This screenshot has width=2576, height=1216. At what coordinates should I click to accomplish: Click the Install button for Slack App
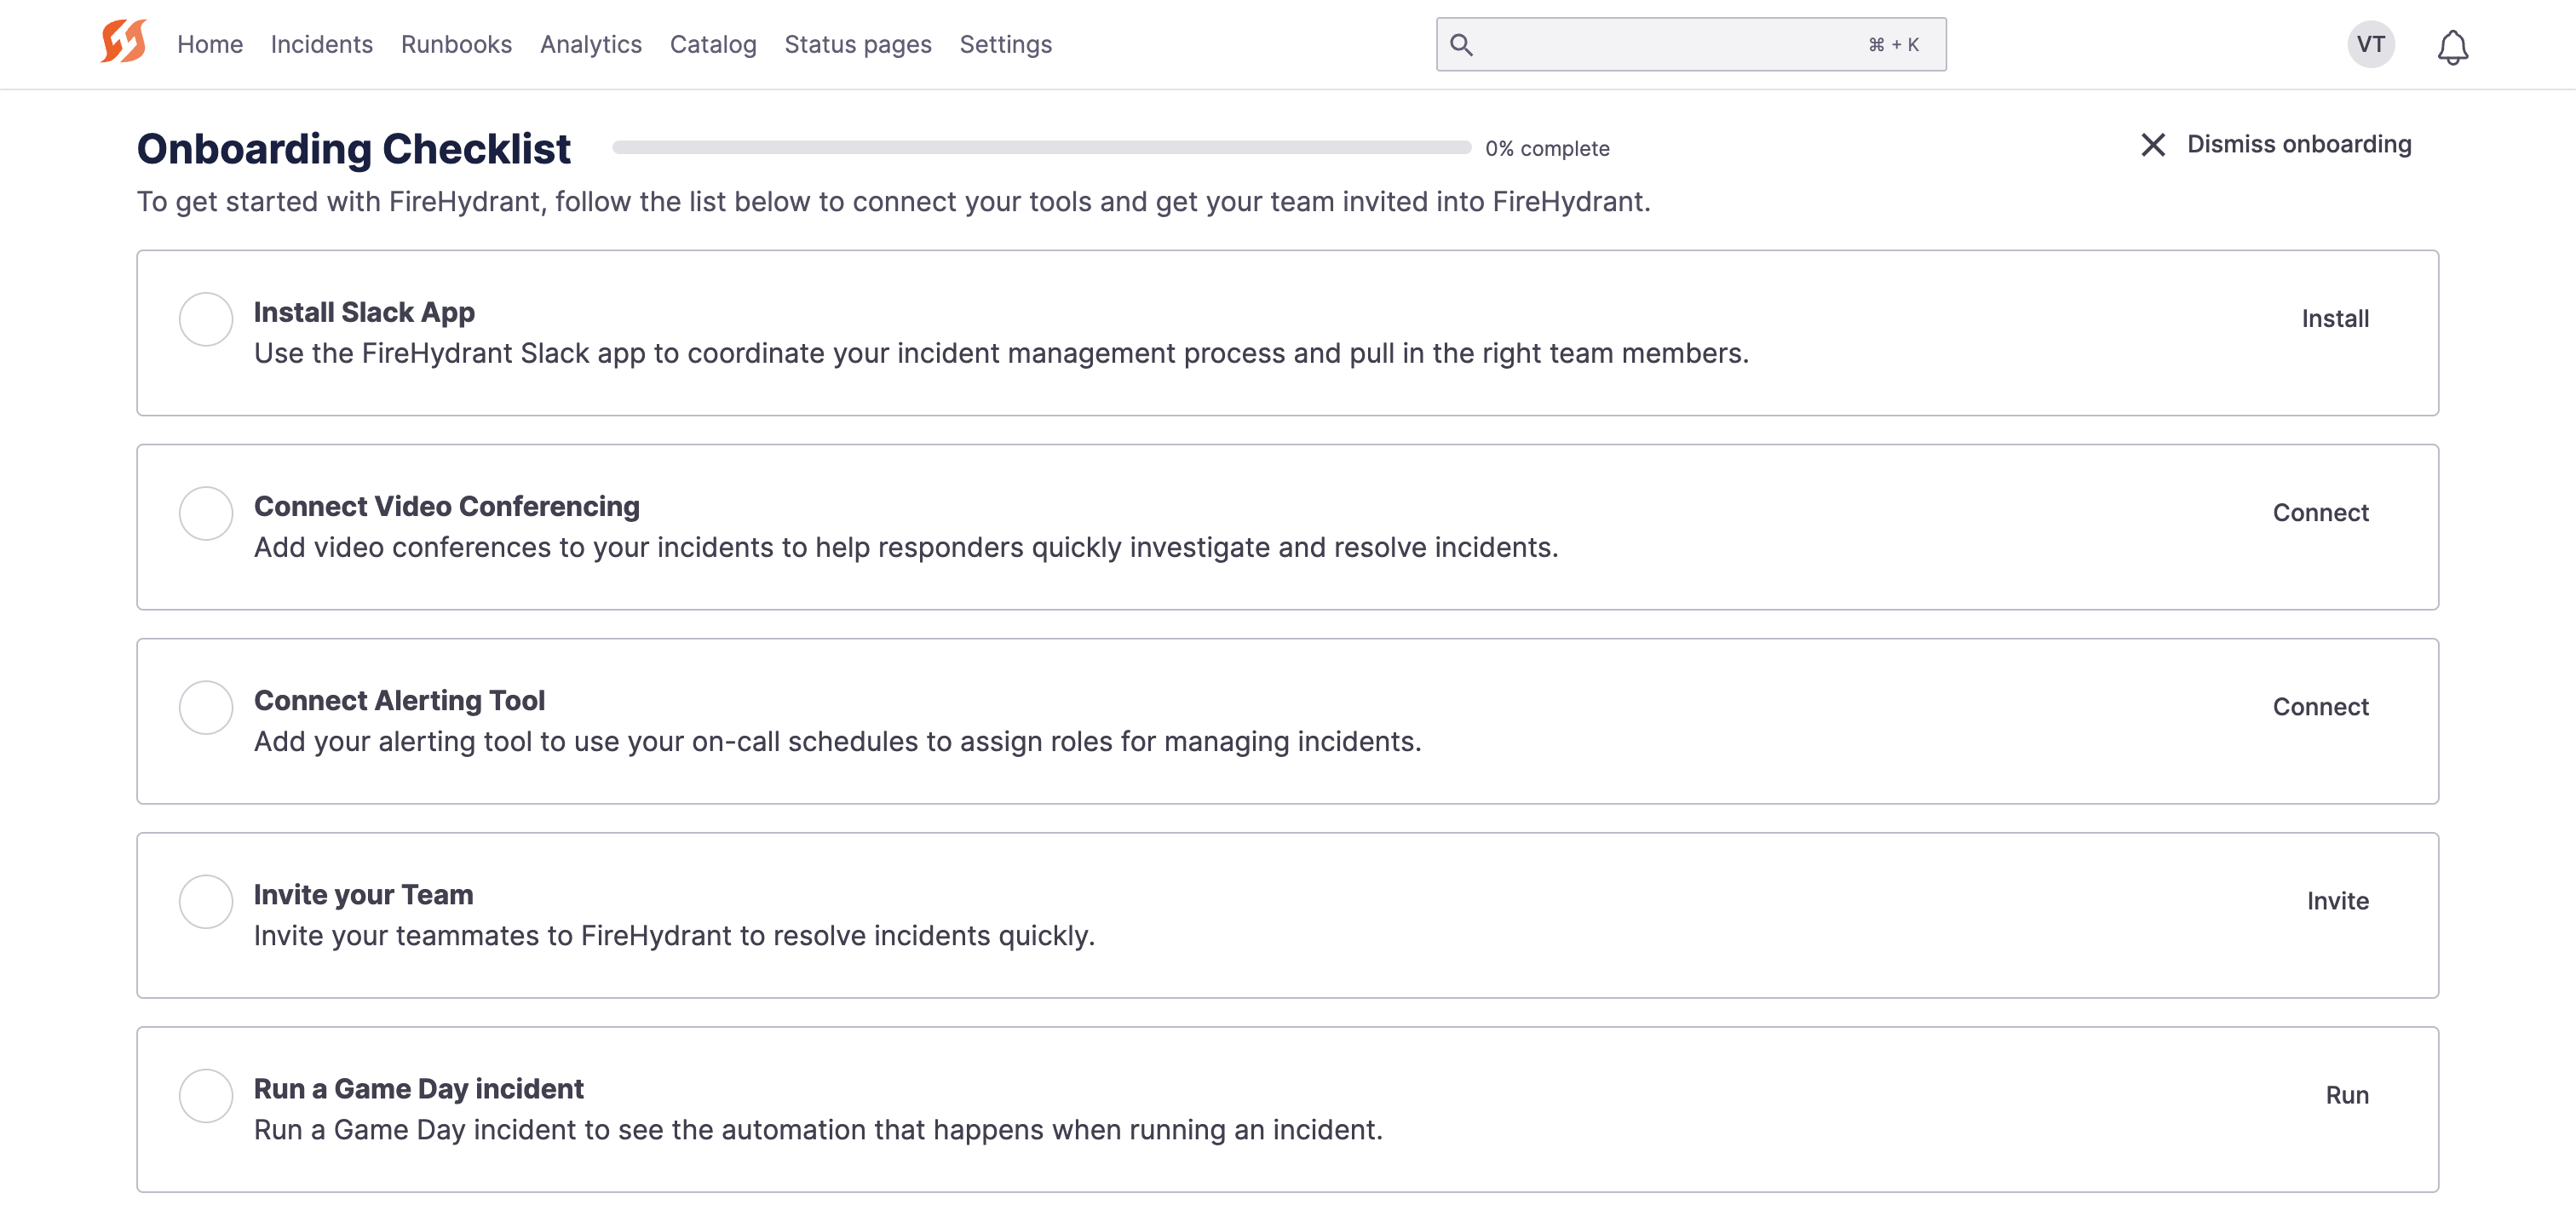click(2334, 317)
